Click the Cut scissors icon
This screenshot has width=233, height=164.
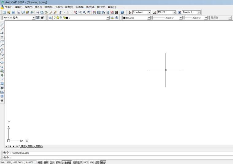pos(37,12)
